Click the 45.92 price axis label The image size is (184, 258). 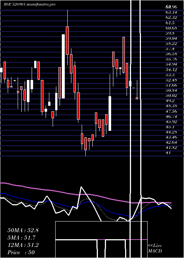[171, 122]
